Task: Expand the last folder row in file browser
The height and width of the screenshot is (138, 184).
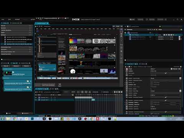Action: point(16,54)
